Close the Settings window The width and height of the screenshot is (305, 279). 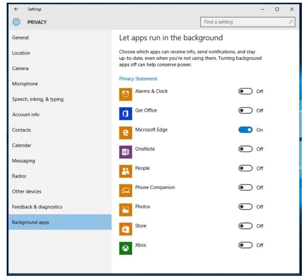(x=292, y=9)
